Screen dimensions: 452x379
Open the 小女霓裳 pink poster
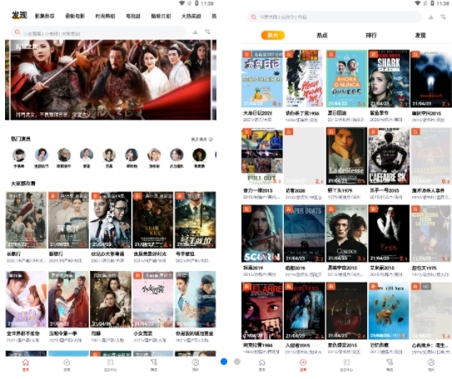coord(153,299)
